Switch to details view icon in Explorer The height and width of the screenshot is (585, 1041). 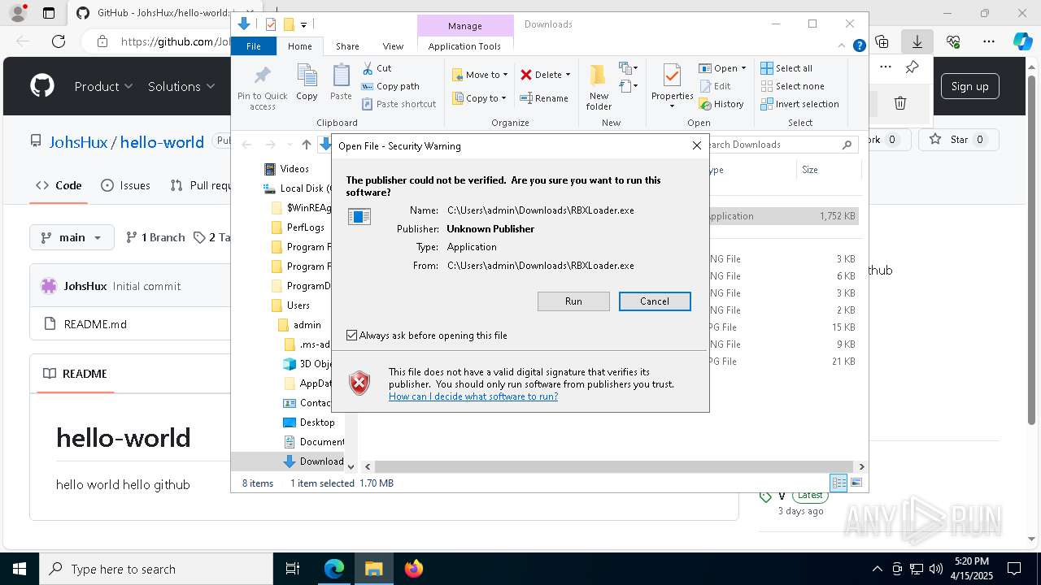(838, 483)
